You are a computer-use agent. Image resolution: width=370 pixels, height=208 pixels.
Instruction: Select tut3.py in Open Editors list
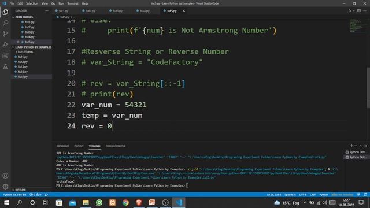click(x=29, y=32)
